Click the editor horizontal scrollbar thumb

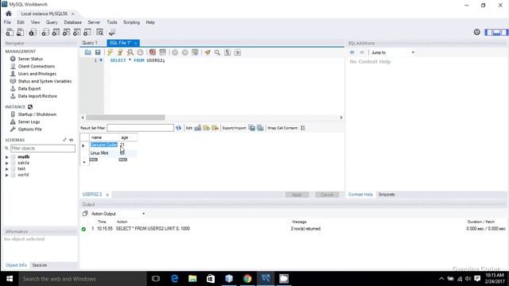(x=126, y=118)
